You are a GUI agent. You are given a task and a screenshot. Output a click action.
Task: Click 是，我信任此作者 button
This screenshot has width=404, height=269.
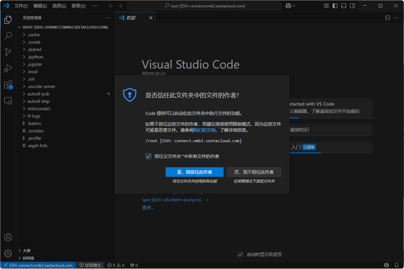[195, 172]
